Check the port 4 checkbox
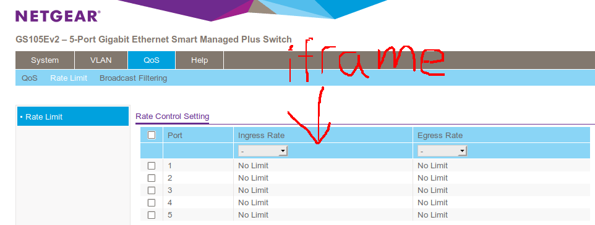This screenshot has width=595, height=225. click(152, 202)
